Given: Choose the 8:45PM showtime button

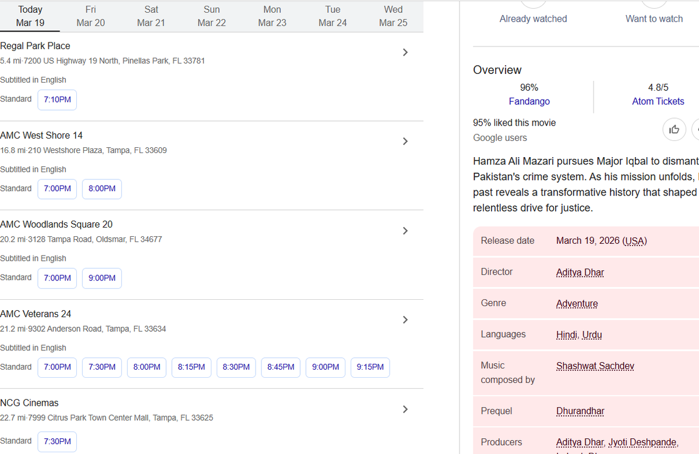Looking at the screenshot, I should click(281, 367).
